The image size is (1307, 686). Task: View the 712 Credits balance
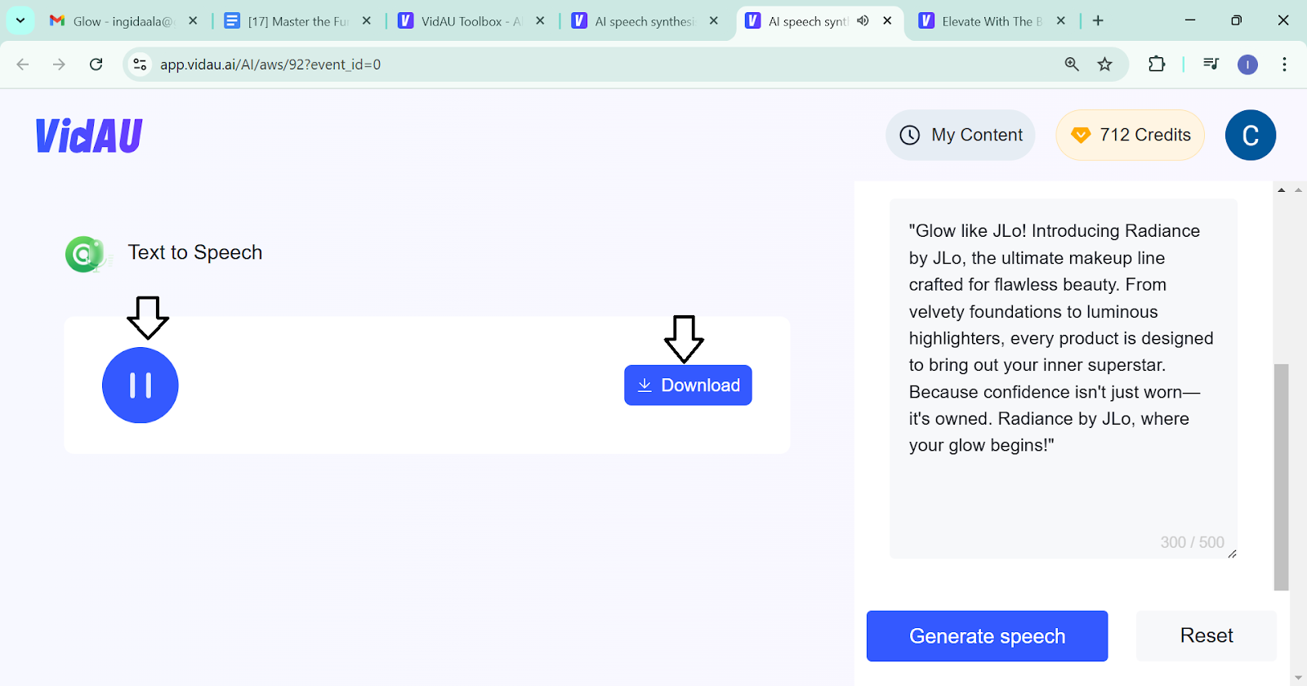tap(1131, 135)
